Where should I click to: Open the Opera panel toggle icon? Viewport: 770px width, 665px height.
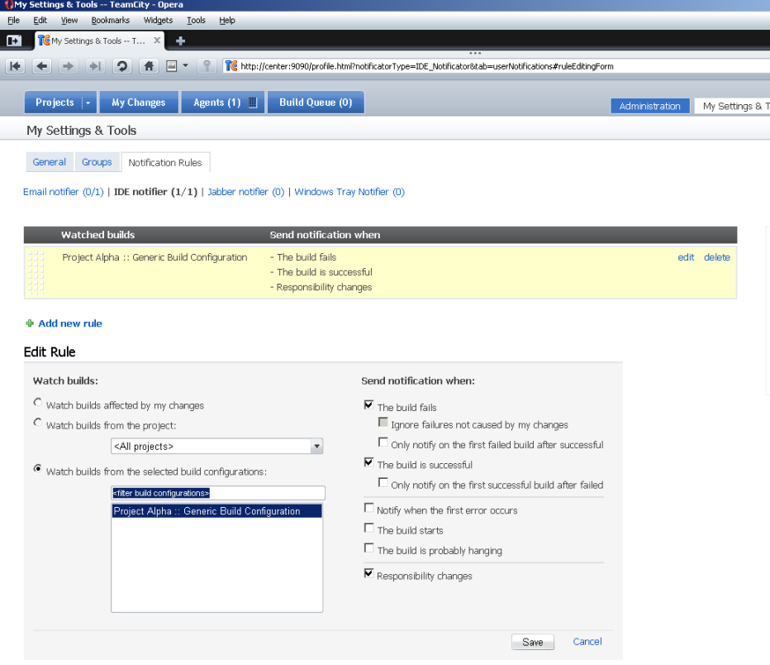pyautogui.click(x=14, y=41)
